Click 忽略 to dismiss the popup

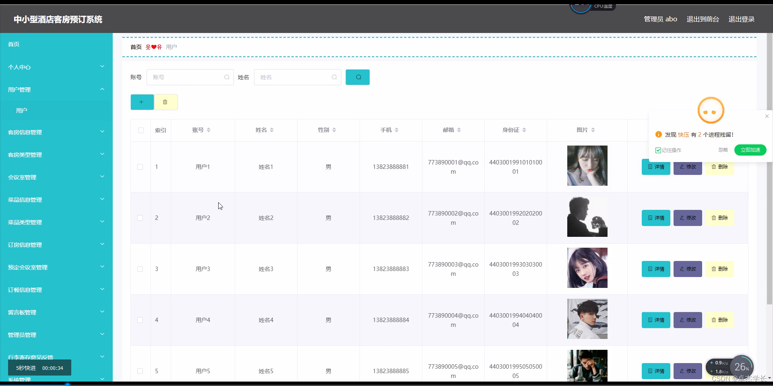(x=722, y=150)
